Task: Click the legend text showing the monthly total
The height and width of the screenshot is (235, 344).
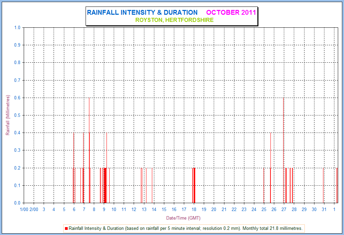Action: (186, 228)
